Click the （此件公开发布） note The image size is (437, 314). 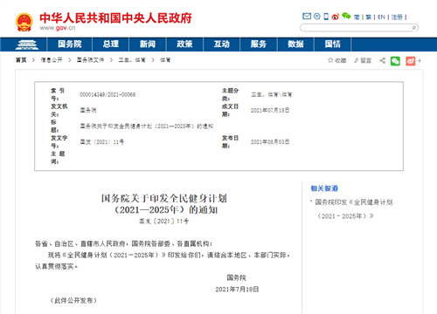(73, 300)
